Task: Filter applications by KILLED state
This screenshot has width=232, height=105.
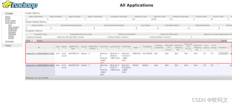Action: (11, 38)
